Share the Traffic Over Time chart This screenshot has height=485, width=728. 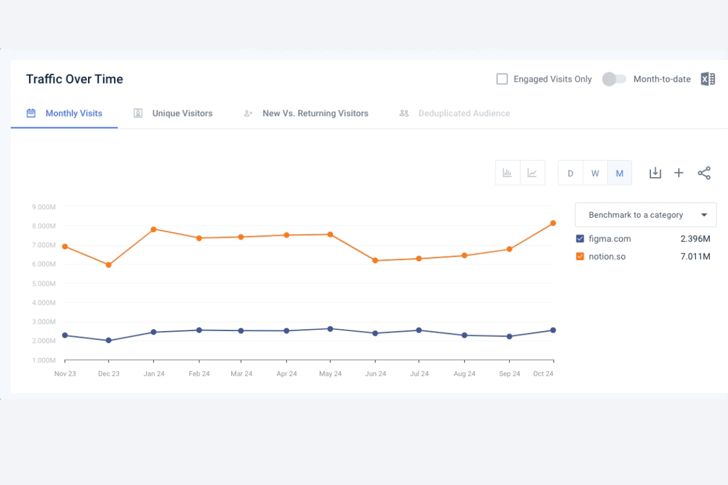[x=704, y=173]
